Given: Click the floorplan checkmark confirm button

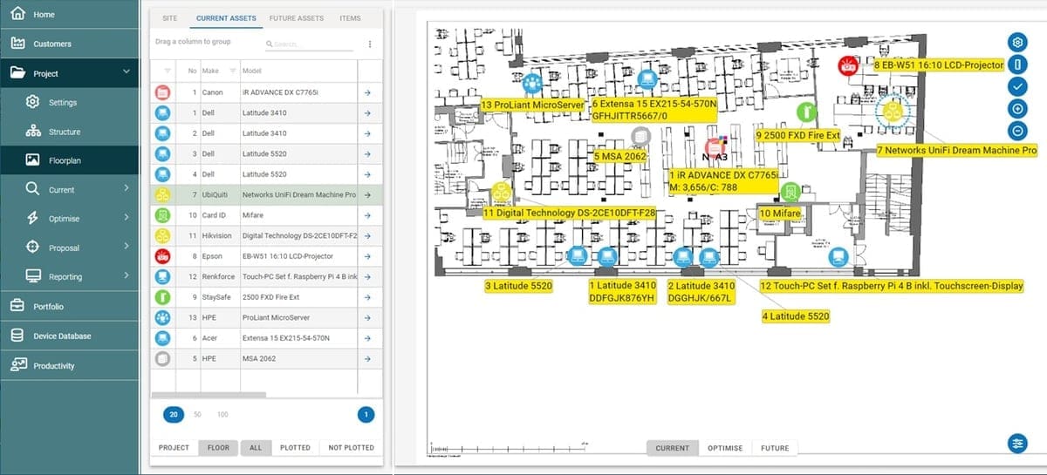Looking at the screenshot, I should (1016, 86).
